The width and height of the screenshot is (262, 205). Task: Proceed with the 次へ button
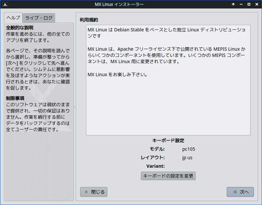(x=240, y=192)
